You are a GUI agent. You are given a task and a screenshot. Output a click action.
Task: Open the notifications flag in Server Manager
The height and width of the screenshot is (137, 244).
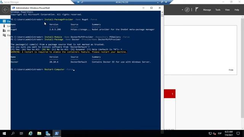(x=197, y=10)
